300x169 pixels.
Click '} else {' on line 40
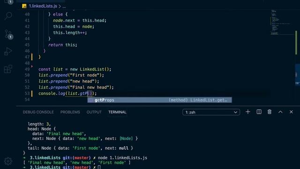click(58, 15)
